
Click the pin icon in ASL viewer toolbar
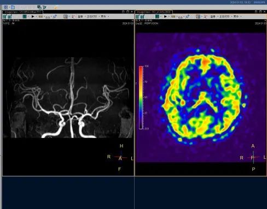(187, 16)
